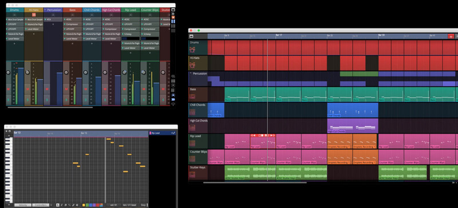Image resolution: width=458 pixels, height=208 pixels.
Task: Click the up arrow above the piano keyboard
Action: (9, 135)
